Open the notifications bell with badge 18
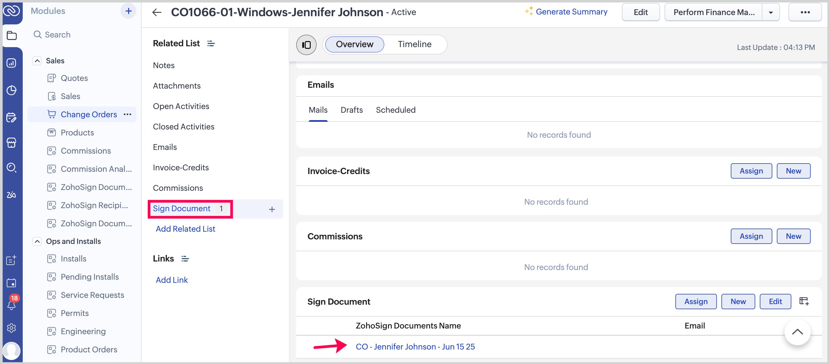Image resolution: width=830 pixels, height=364 pixels. coord(12,304)
